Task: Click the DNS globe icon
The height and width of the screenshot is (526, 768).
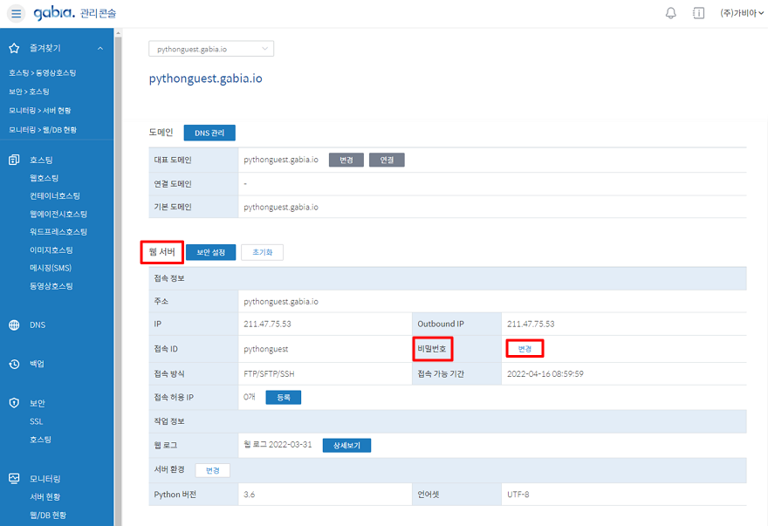Action: pos(14,324)
